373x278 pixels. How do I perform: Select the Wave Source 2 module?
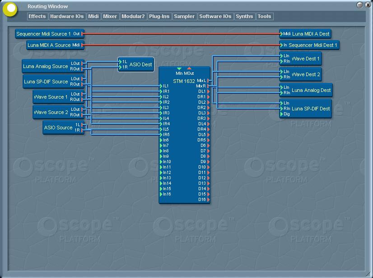coord(58,112)
